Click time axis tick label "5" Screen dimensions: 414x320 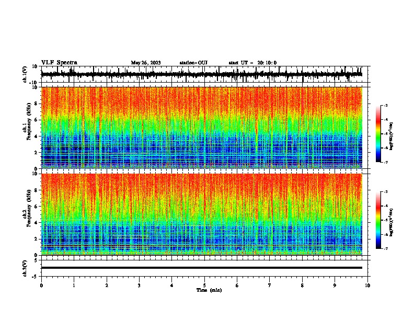click(x=204, y=285)
